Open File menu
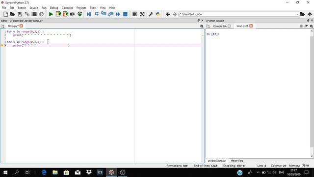 (4, 8)
